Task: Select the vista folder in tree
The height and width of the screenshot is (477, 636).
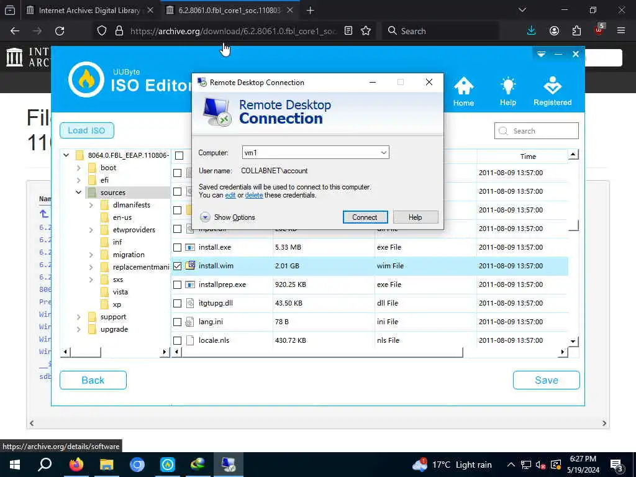Action: [x=120, y=292]
